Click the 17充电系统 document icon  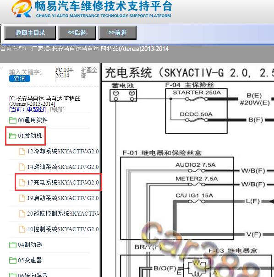(x=22, y=183)
